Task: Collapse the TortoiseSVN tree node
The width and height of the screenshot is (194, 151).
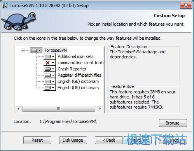Action: (x=23, y=50)
